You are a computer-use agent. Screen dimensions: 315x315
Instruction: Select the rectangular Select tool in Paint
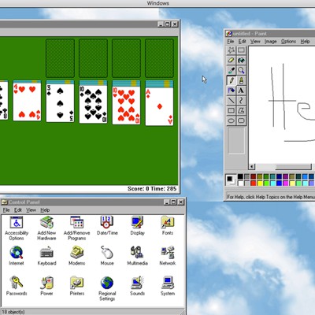tap(241, 50)
